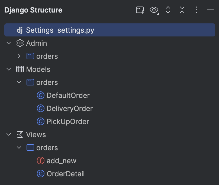
Task: Click the orders app icon under Admin
Action: [x=30, y=56]
